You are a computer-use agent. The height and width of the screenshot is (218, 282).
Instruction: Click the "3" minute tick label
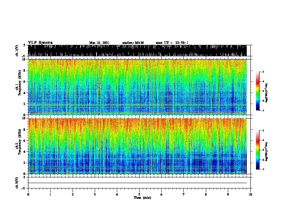coord(95,194)
